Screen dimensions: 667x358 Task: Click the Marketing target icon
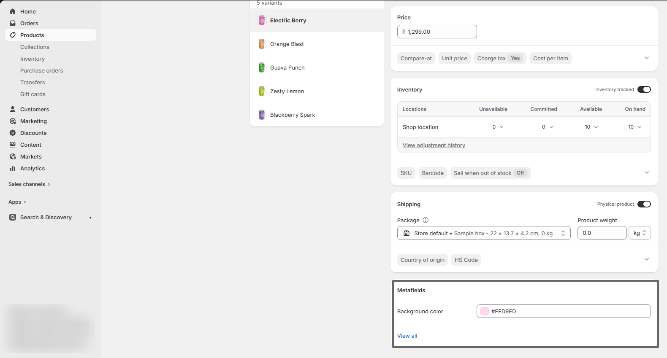13,121
